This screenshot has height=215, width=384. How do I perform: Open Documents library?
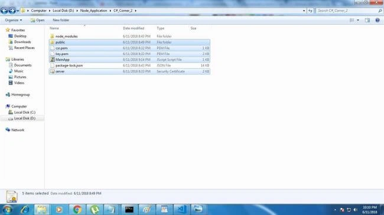tap(23, 65)
